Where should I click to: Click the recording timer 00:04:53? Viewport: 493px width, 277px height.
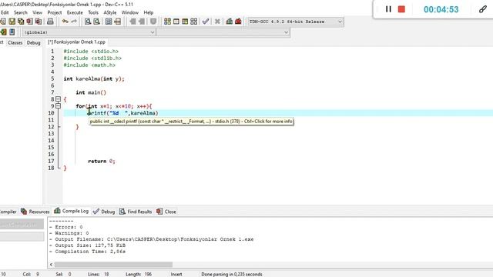point(441,9)
